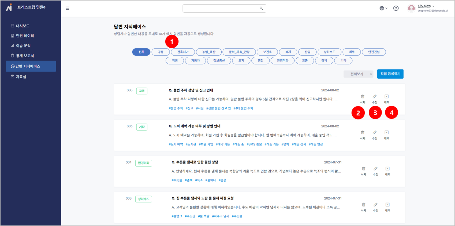
Task: Click the hamburger menu icon
Action: (x=68, y=8)
